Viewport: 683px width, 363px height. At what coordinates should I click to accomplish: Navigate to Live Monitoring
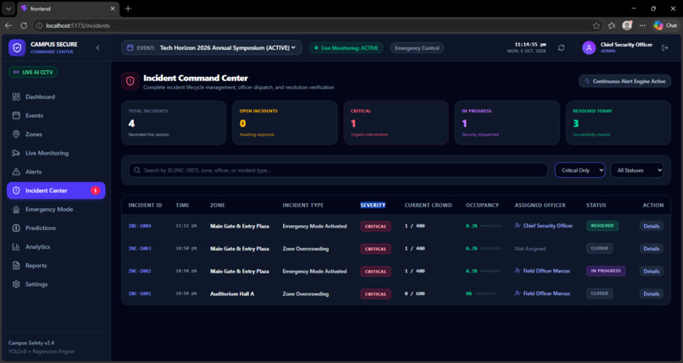(x=56, y=153)
